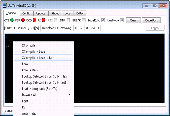This screenshot has height=116, width=170.
Task: Click the Close Port button
Action: pyautogui.click(x=151, y=20)
